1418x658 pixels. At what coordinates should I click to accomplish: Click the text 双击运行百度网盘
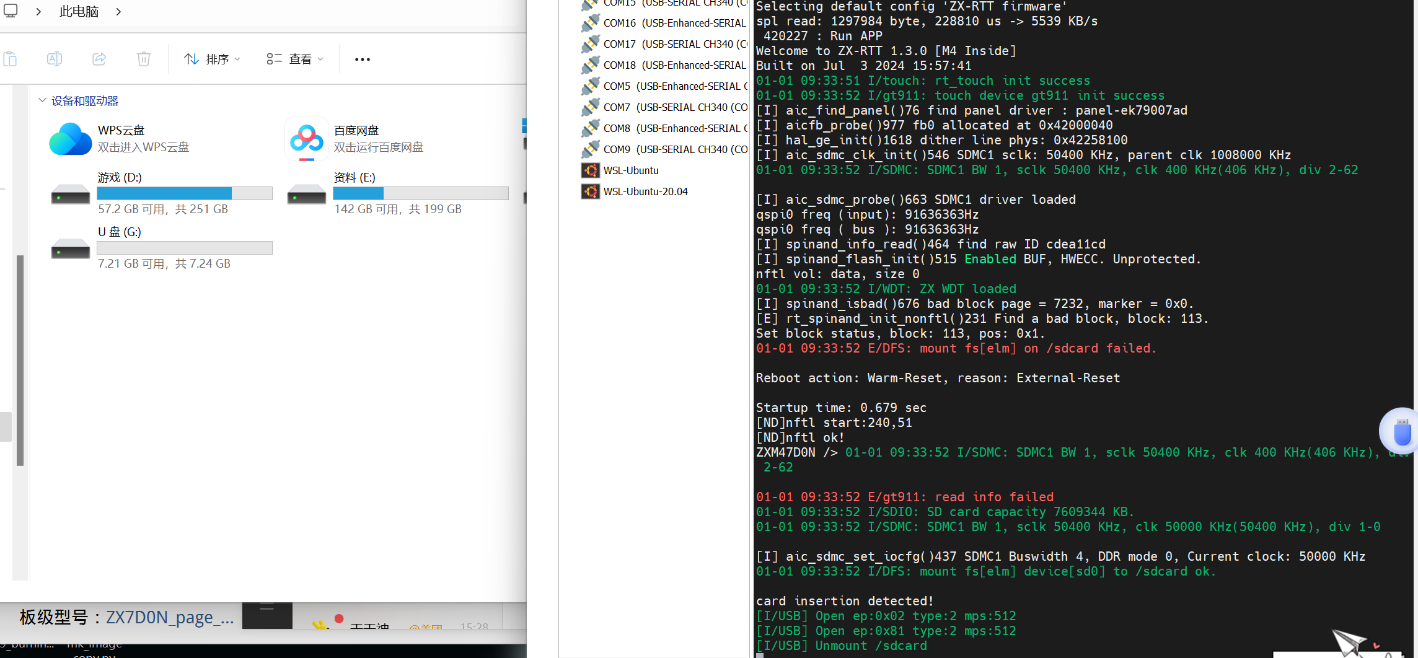379,147
